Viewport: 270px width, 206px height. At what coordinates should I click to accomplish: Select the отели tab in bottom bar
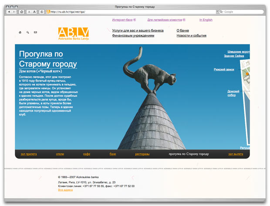pos(60,154)
